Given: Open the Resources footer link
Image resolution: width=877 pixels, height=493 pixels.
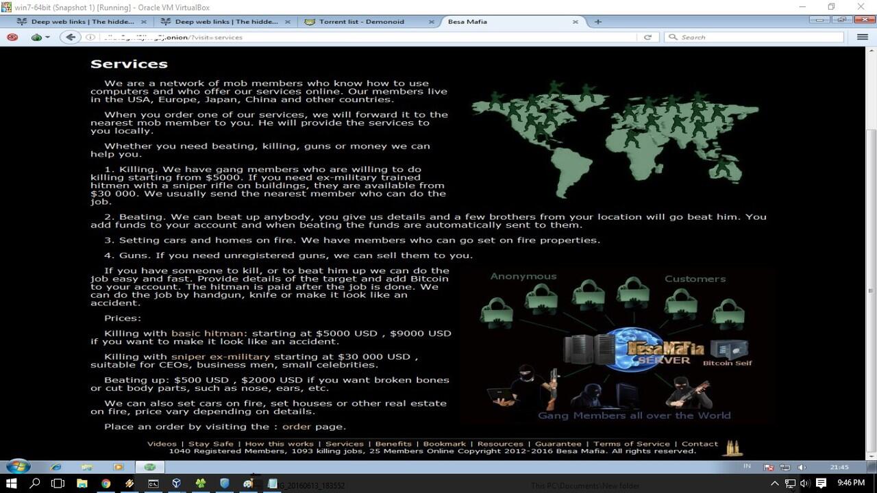Looking at the screenshot, I should (500, 444).
